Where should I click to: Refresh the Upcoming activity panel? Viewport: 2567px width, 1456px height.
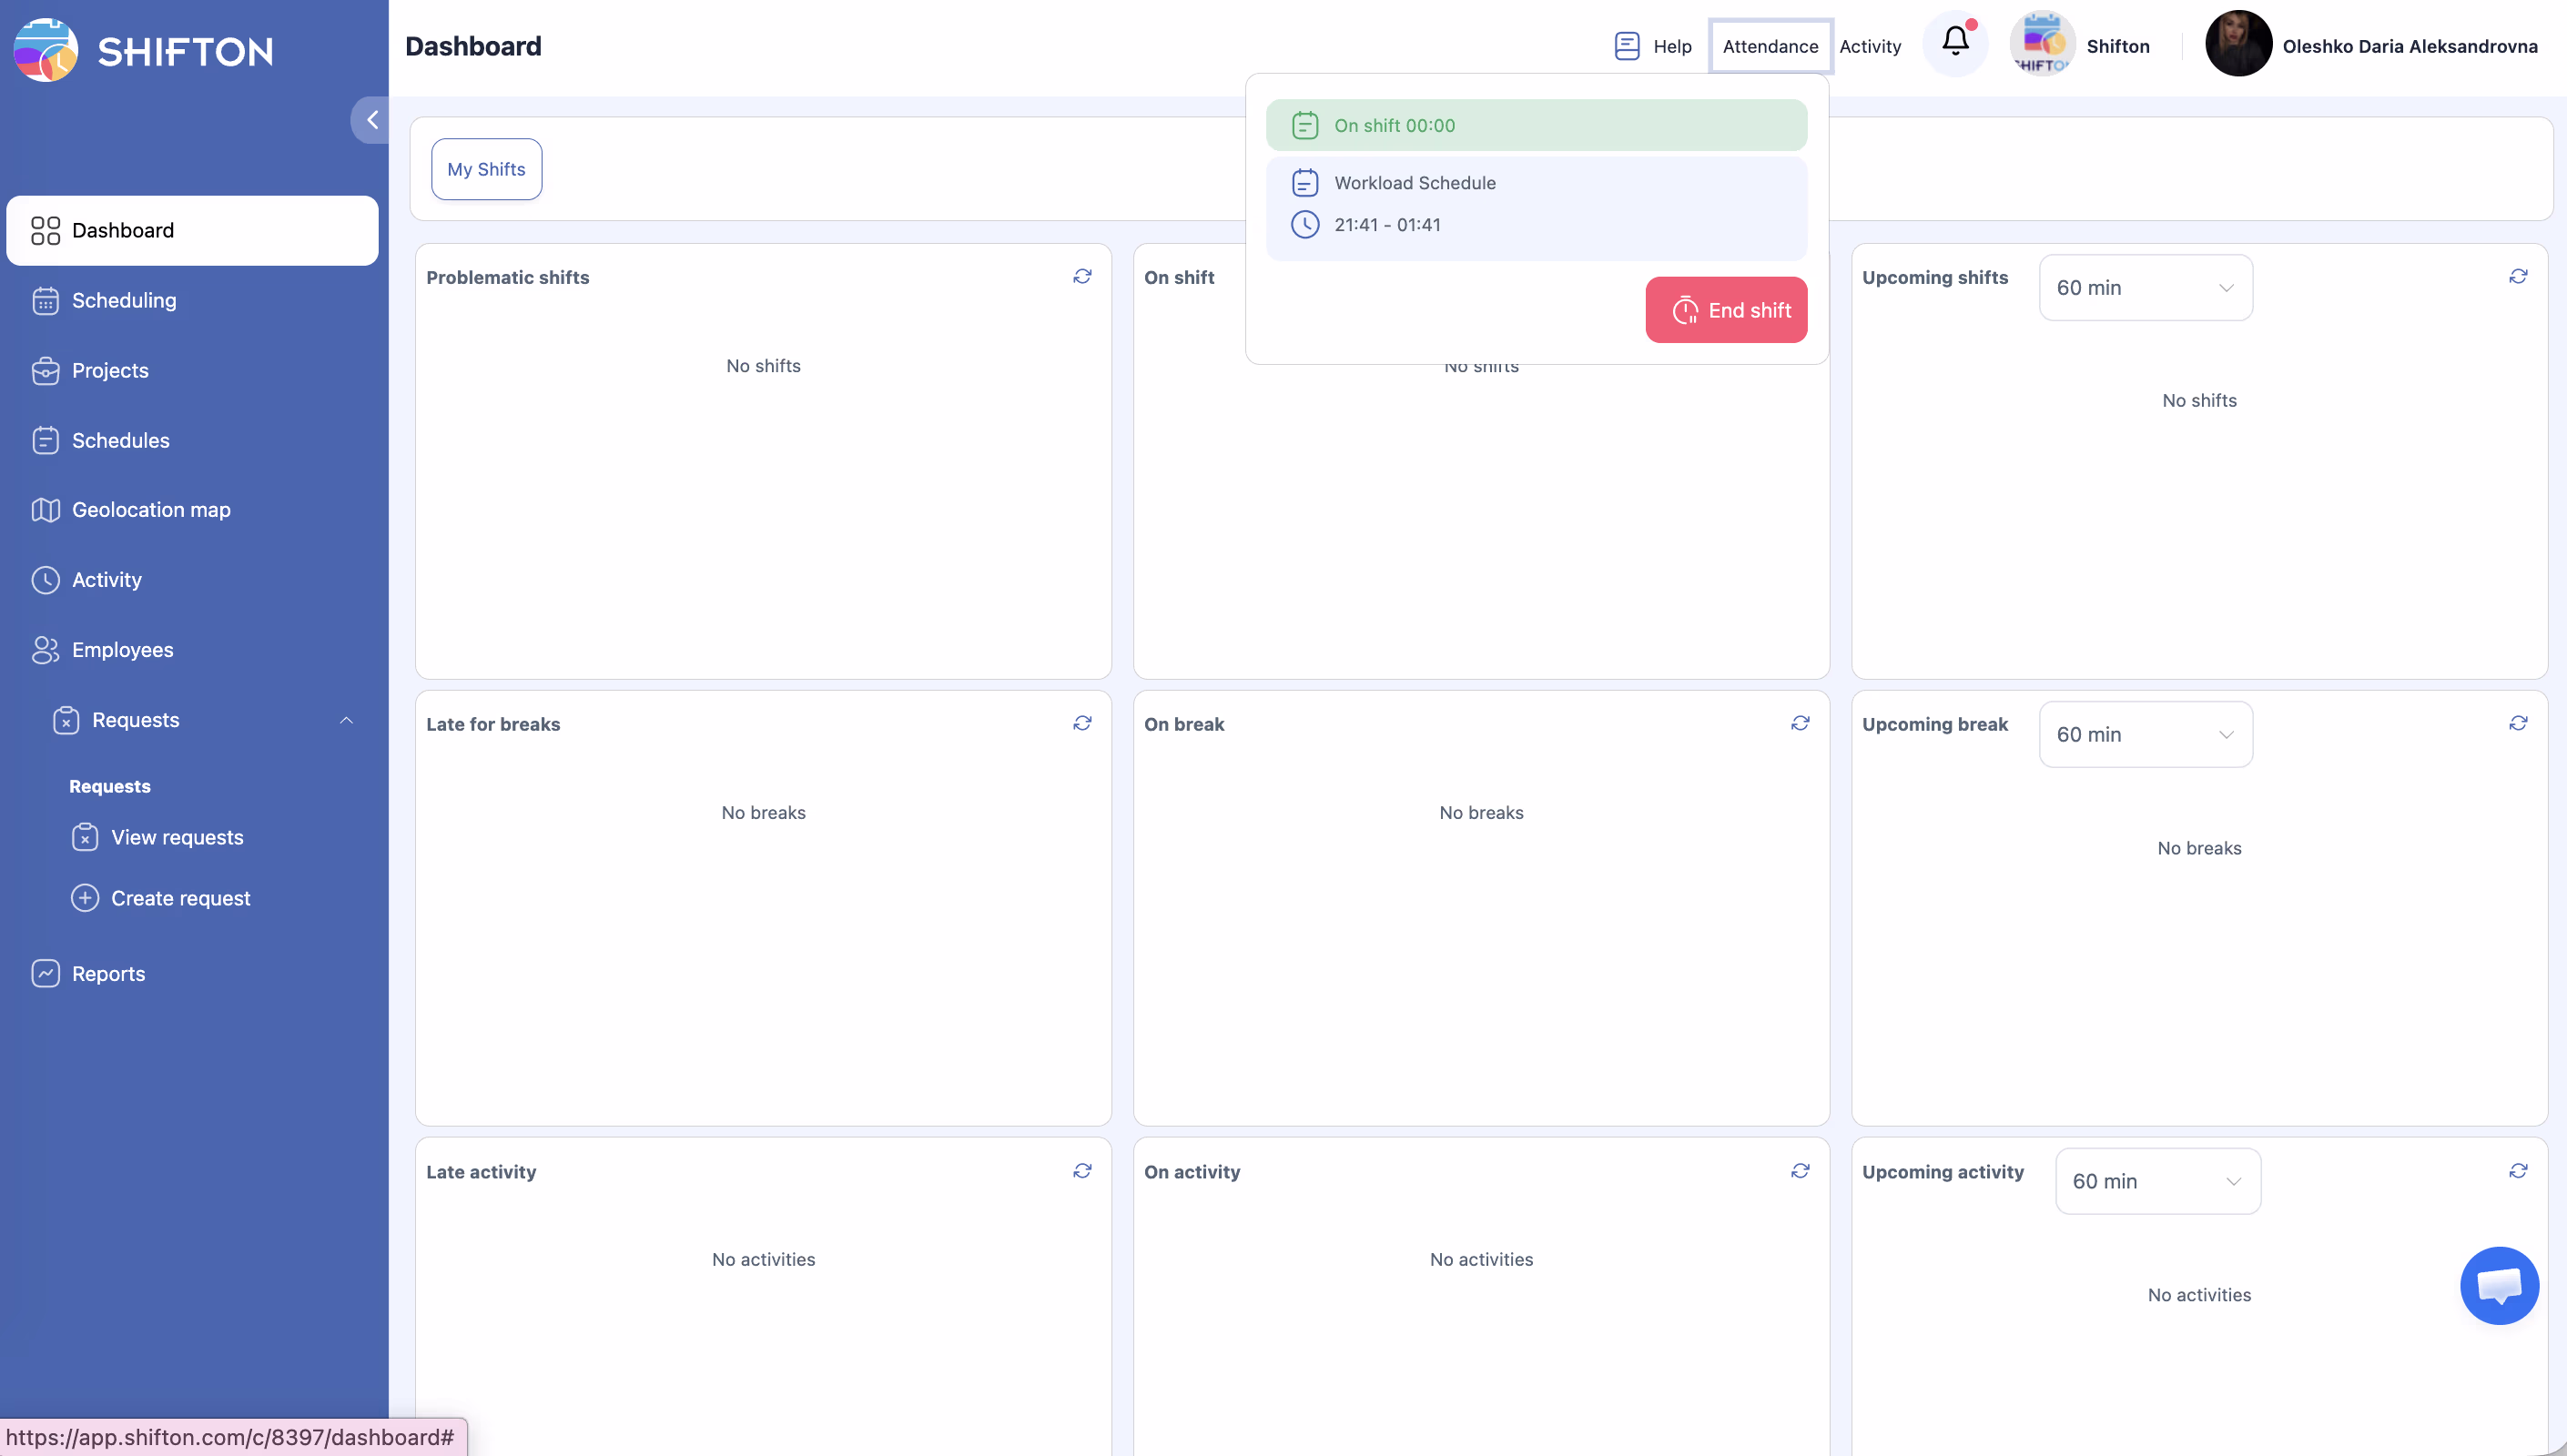pyautogui.click(x=2518, y=1170)
